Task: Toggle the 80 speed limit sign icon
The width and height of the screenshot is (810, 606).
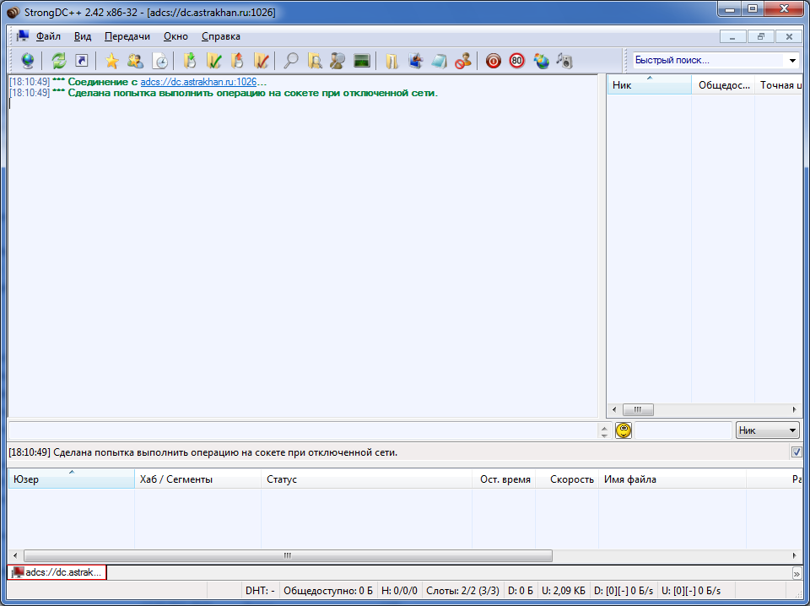Action: (516, 61)
